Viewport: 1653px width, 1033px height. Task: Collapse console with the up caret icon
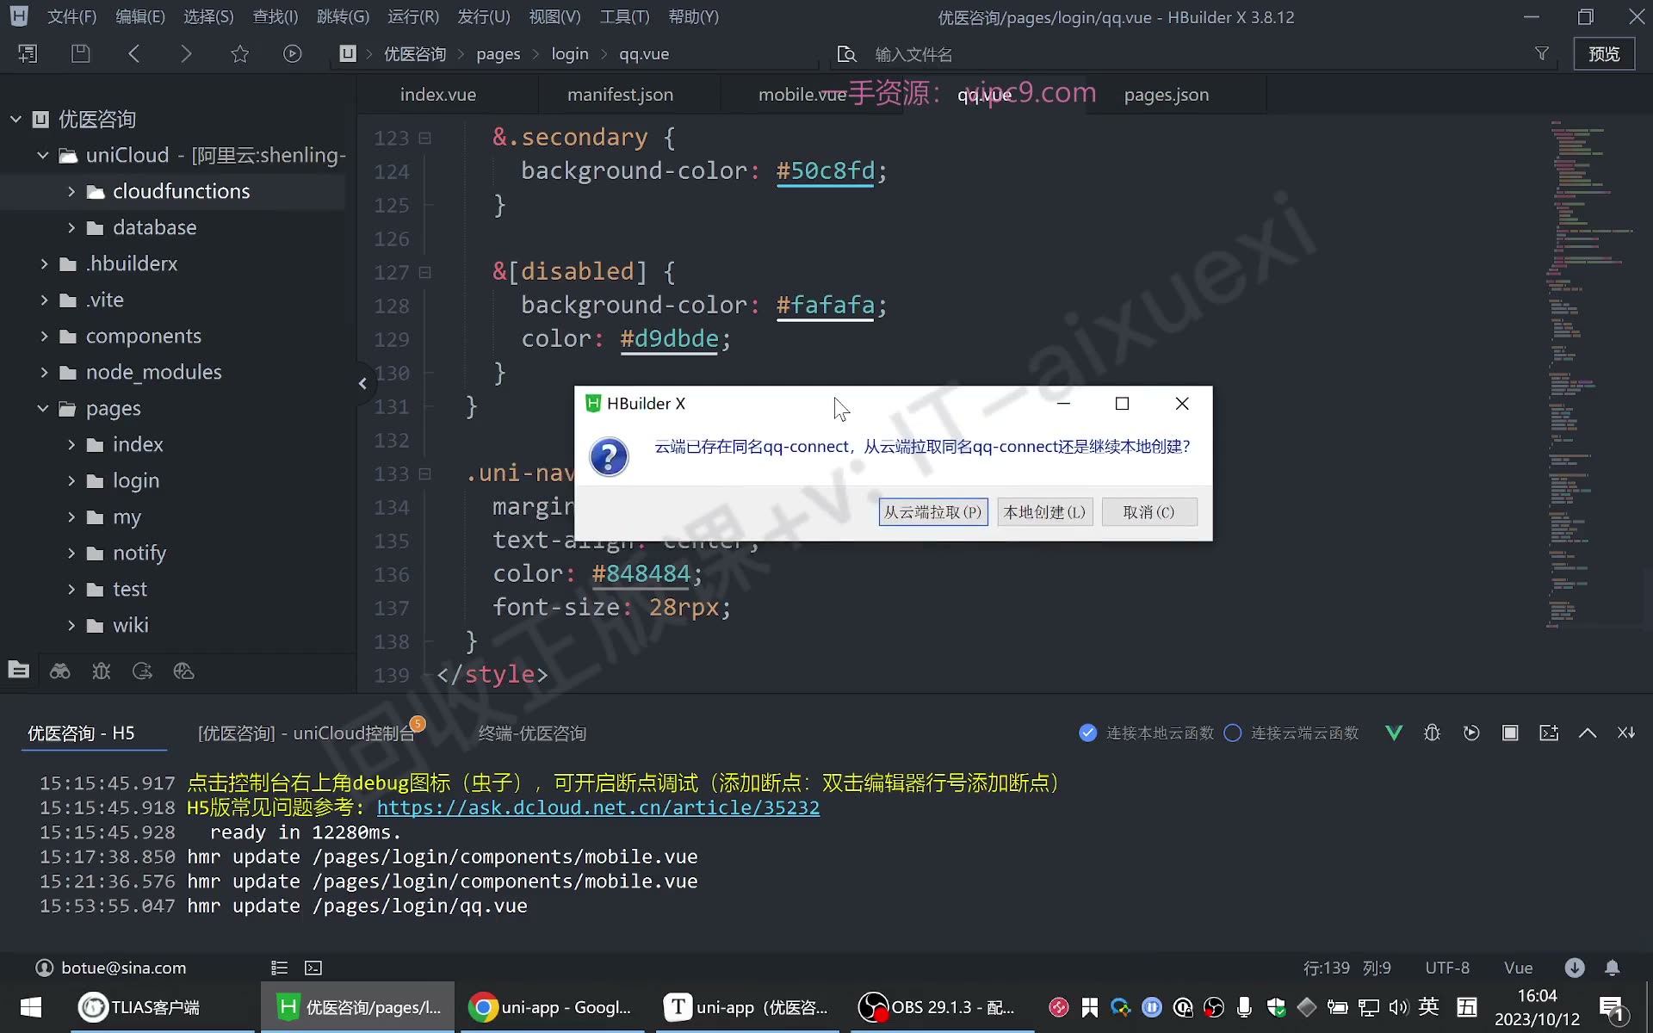pyautogui.click(x=1588, y=733)
